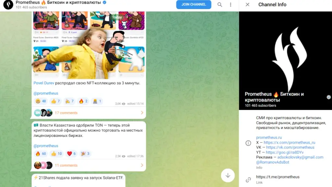Open the x.com/prometheus_ru link

point(290,142)
